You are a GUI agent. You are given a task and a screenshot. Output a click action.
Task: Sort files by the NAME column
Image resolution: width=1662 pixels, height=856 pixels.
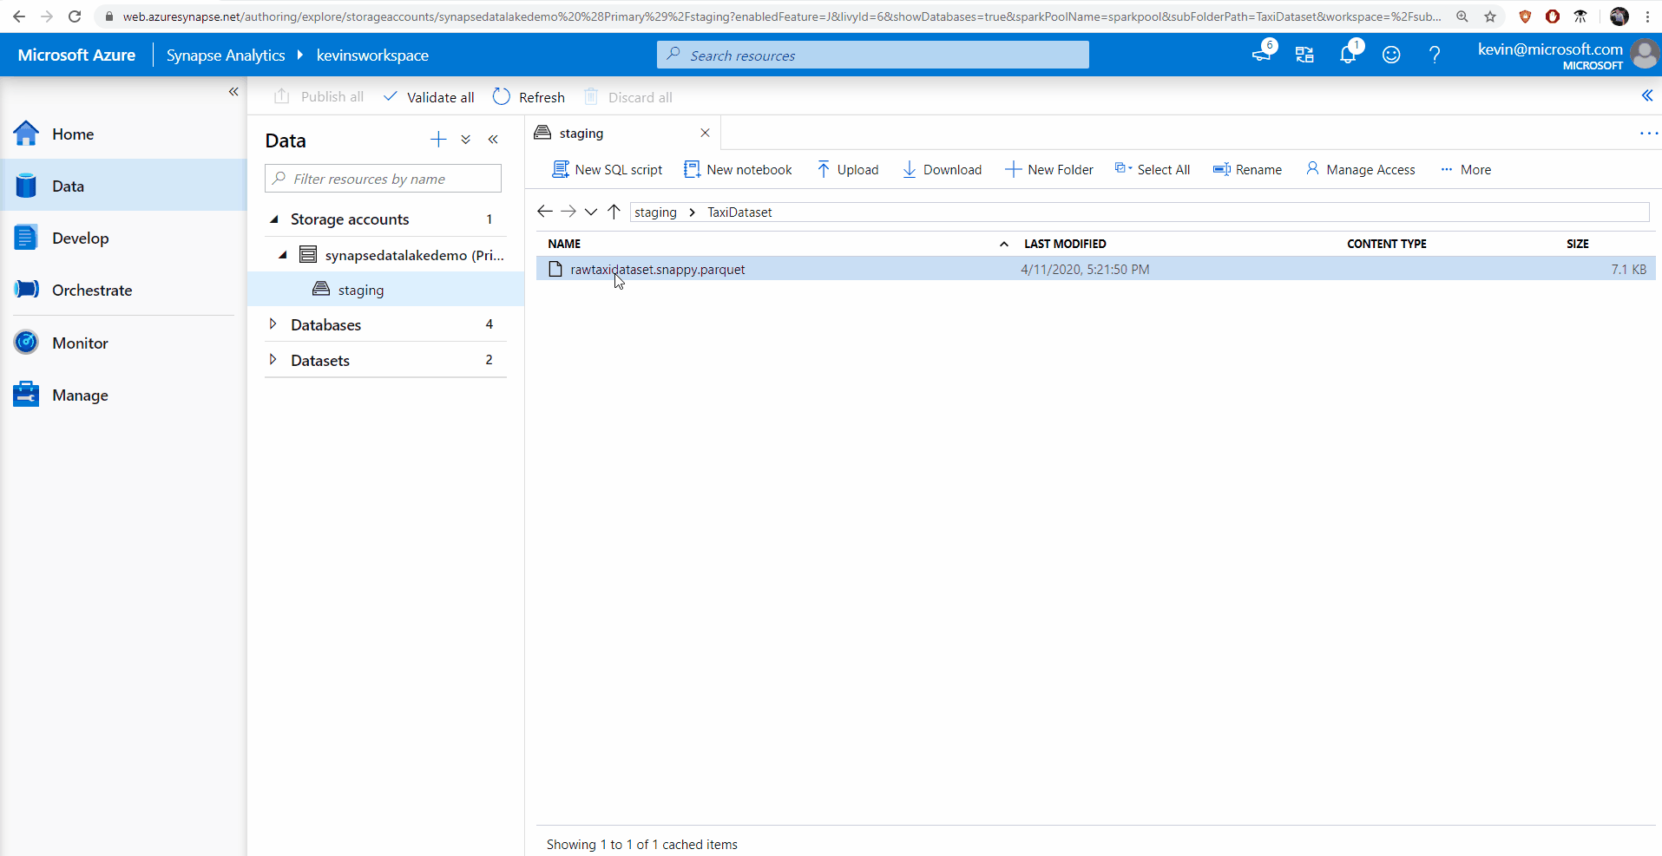[x=564, y=244]
